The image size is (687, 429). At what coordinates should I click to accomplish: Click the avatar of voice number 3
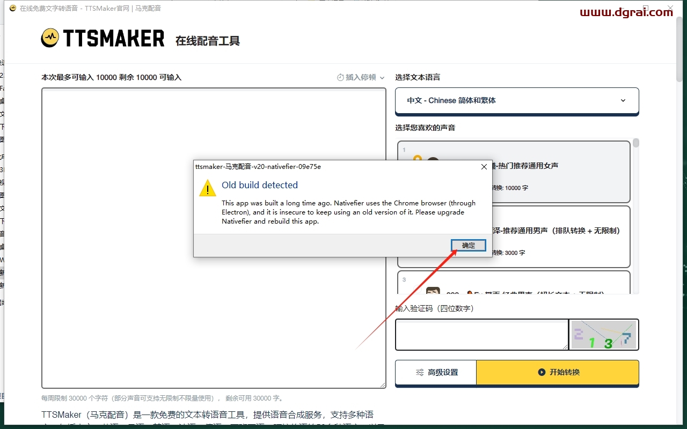[433, 291]
